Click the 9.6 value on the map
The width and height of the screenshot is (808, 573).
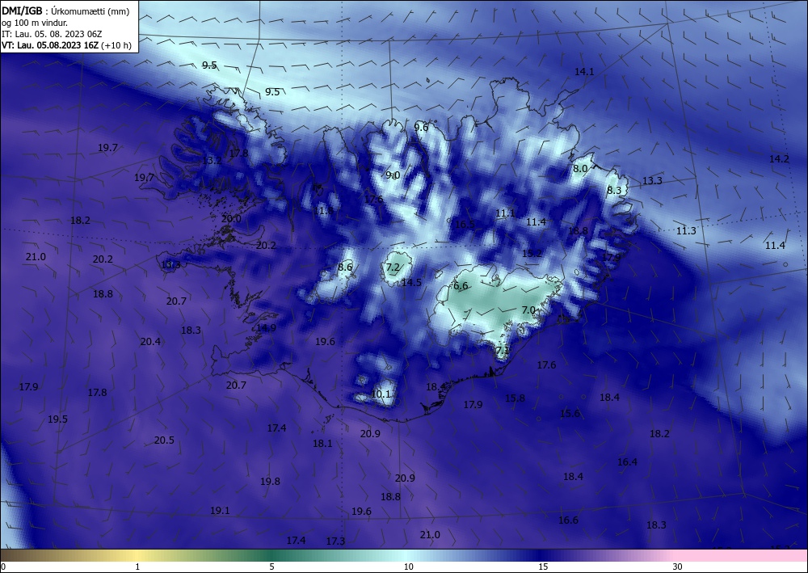[x=421, y=127]
